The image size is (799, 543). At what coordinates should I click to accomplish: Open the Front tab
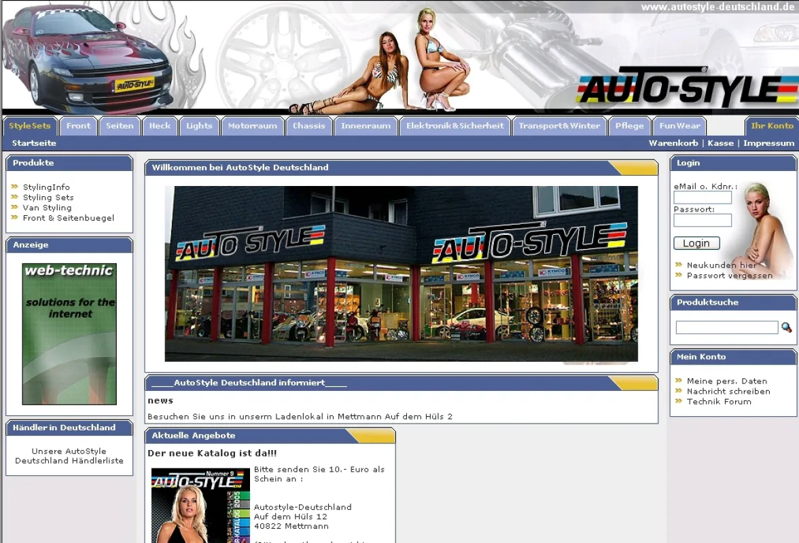(79, 126)
